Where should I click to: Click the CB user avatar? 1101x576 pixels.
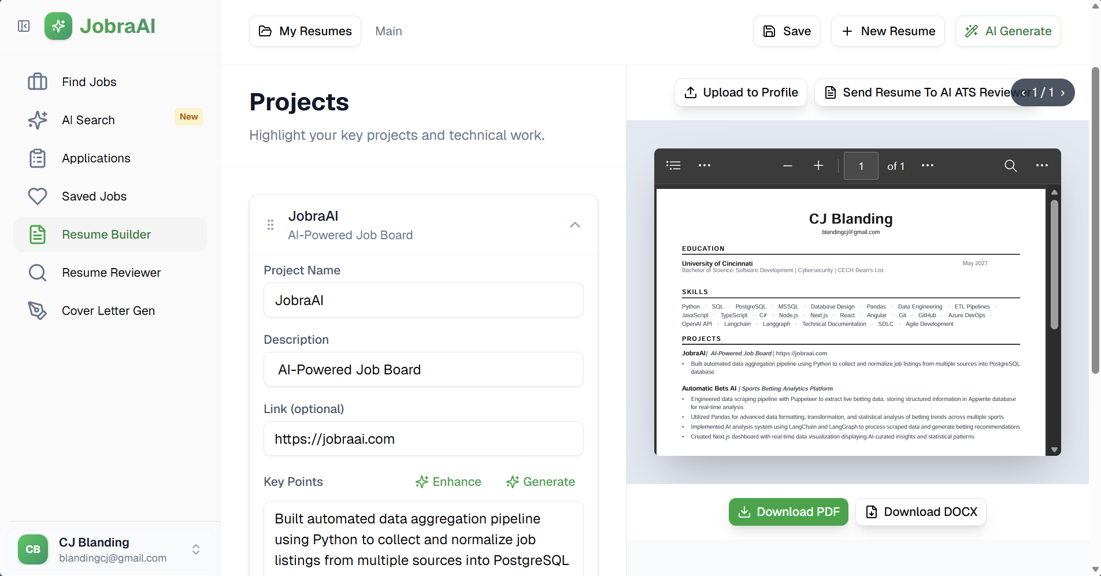[33, 549]
